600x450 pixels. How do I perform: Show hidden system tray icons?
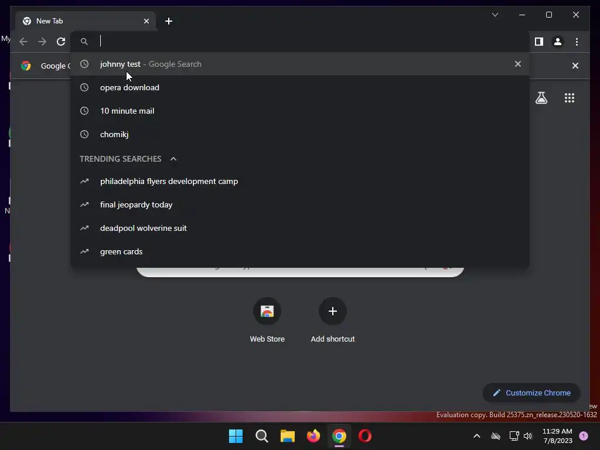477,436
